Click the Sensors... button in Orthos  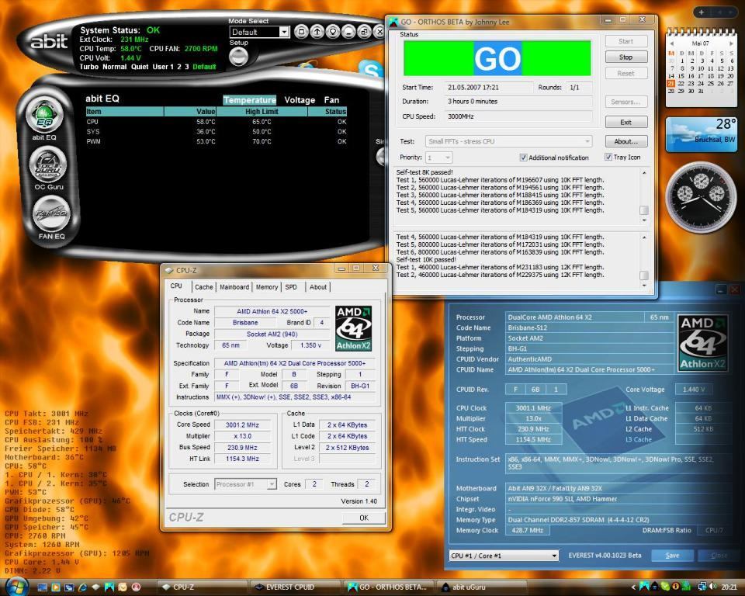point(625,102)
